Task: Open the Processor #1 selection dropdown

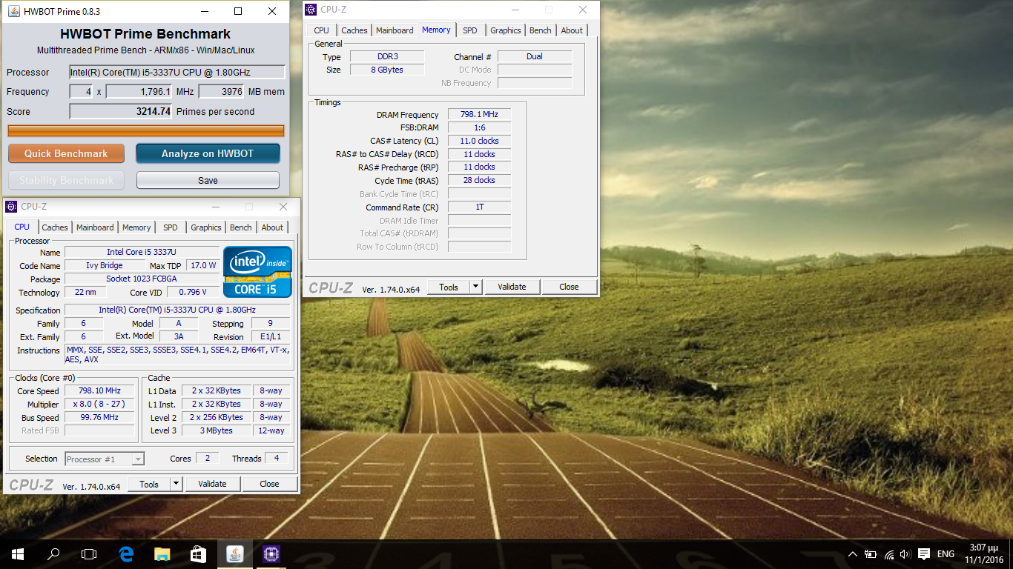Action: coord(105,459)
